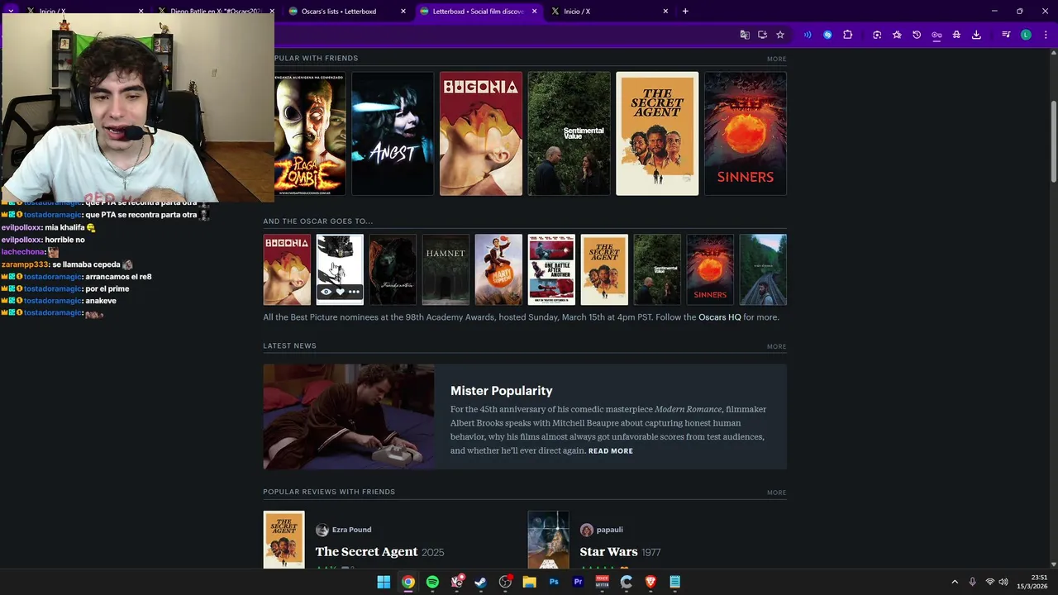Like the hovered Oscar film with heart icon
Viewport: 1058px width, 595px height.
point(340,292)
